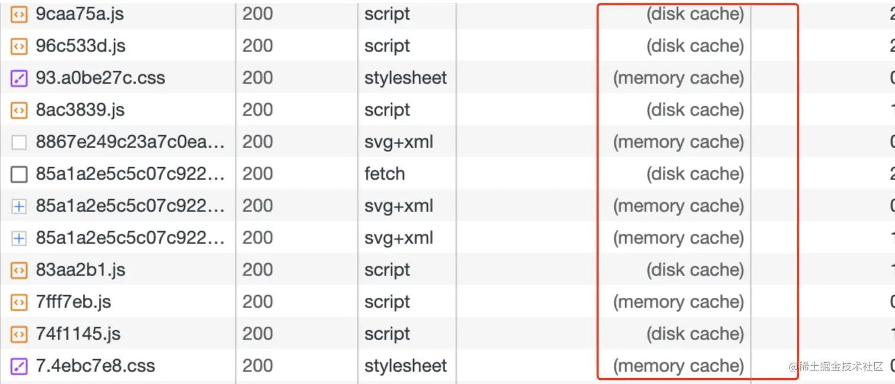Image resolution: width=895 pixels, height=384 pixels.
Task: Click the memory cache size of 7fff7eb.js
Action: click(x=678, y=302)
